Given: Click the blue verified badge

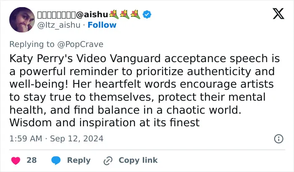Looking at the screenshot, I should coord(147,14).
